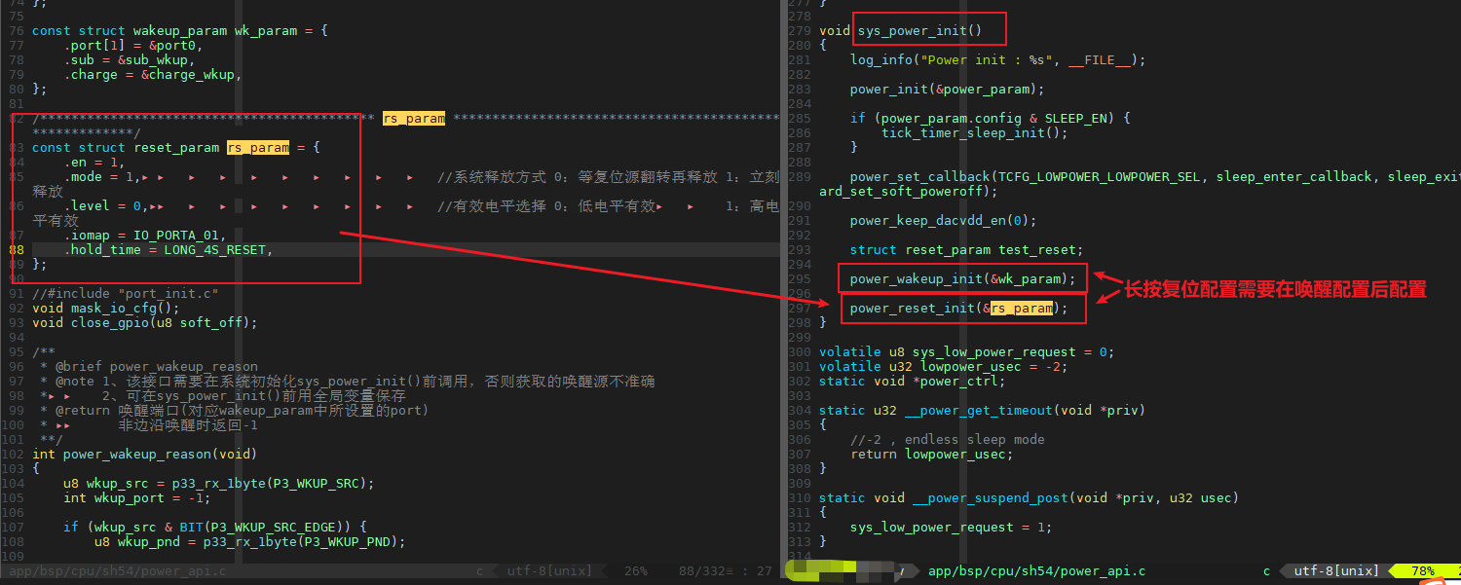1461x585 pixels.
Task: Click the 26% indicator in left status bar
Action: pyautogui.click(x=635, y=571)
